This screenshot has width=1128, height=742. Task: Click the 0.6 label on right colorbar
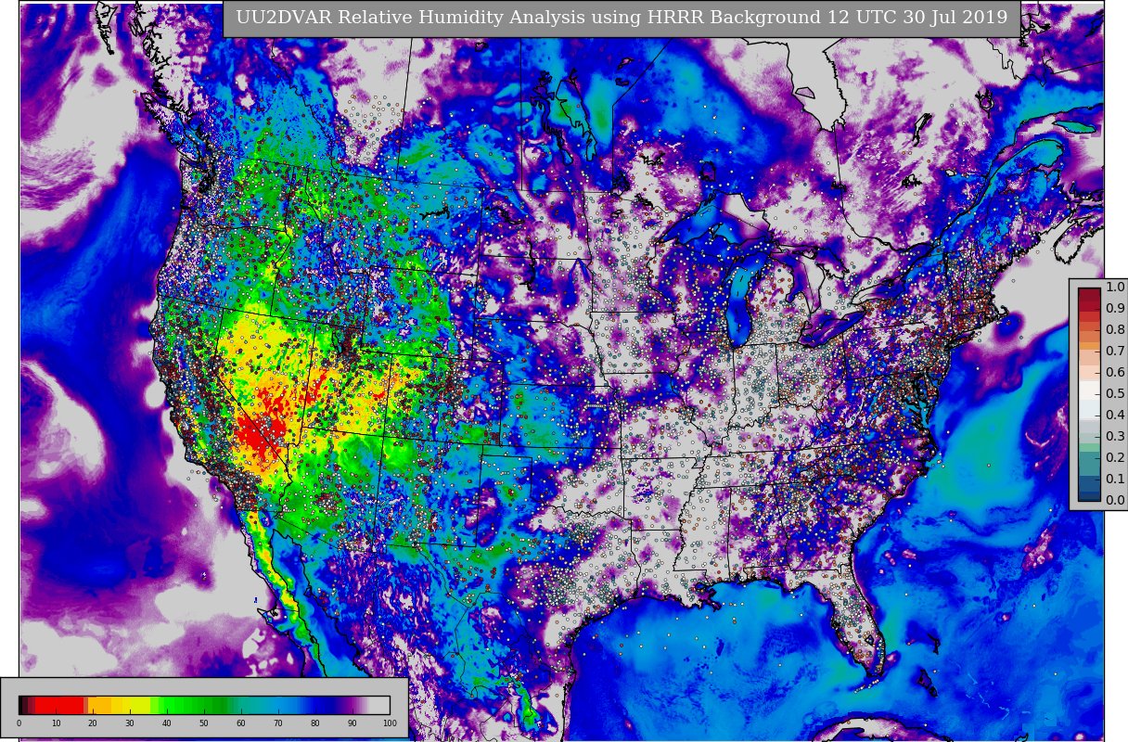[x=1115, y=372]
